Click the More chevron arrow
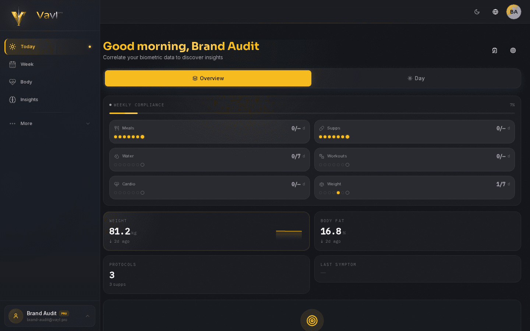This screenshot has width=530, height=331. 88,124
